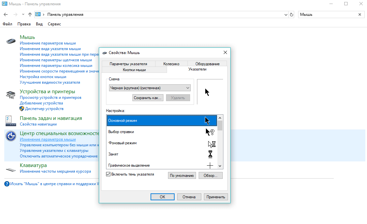Viewport: 367px width, 224px height.
Task: Clear the search box with X
Action: 360,14
